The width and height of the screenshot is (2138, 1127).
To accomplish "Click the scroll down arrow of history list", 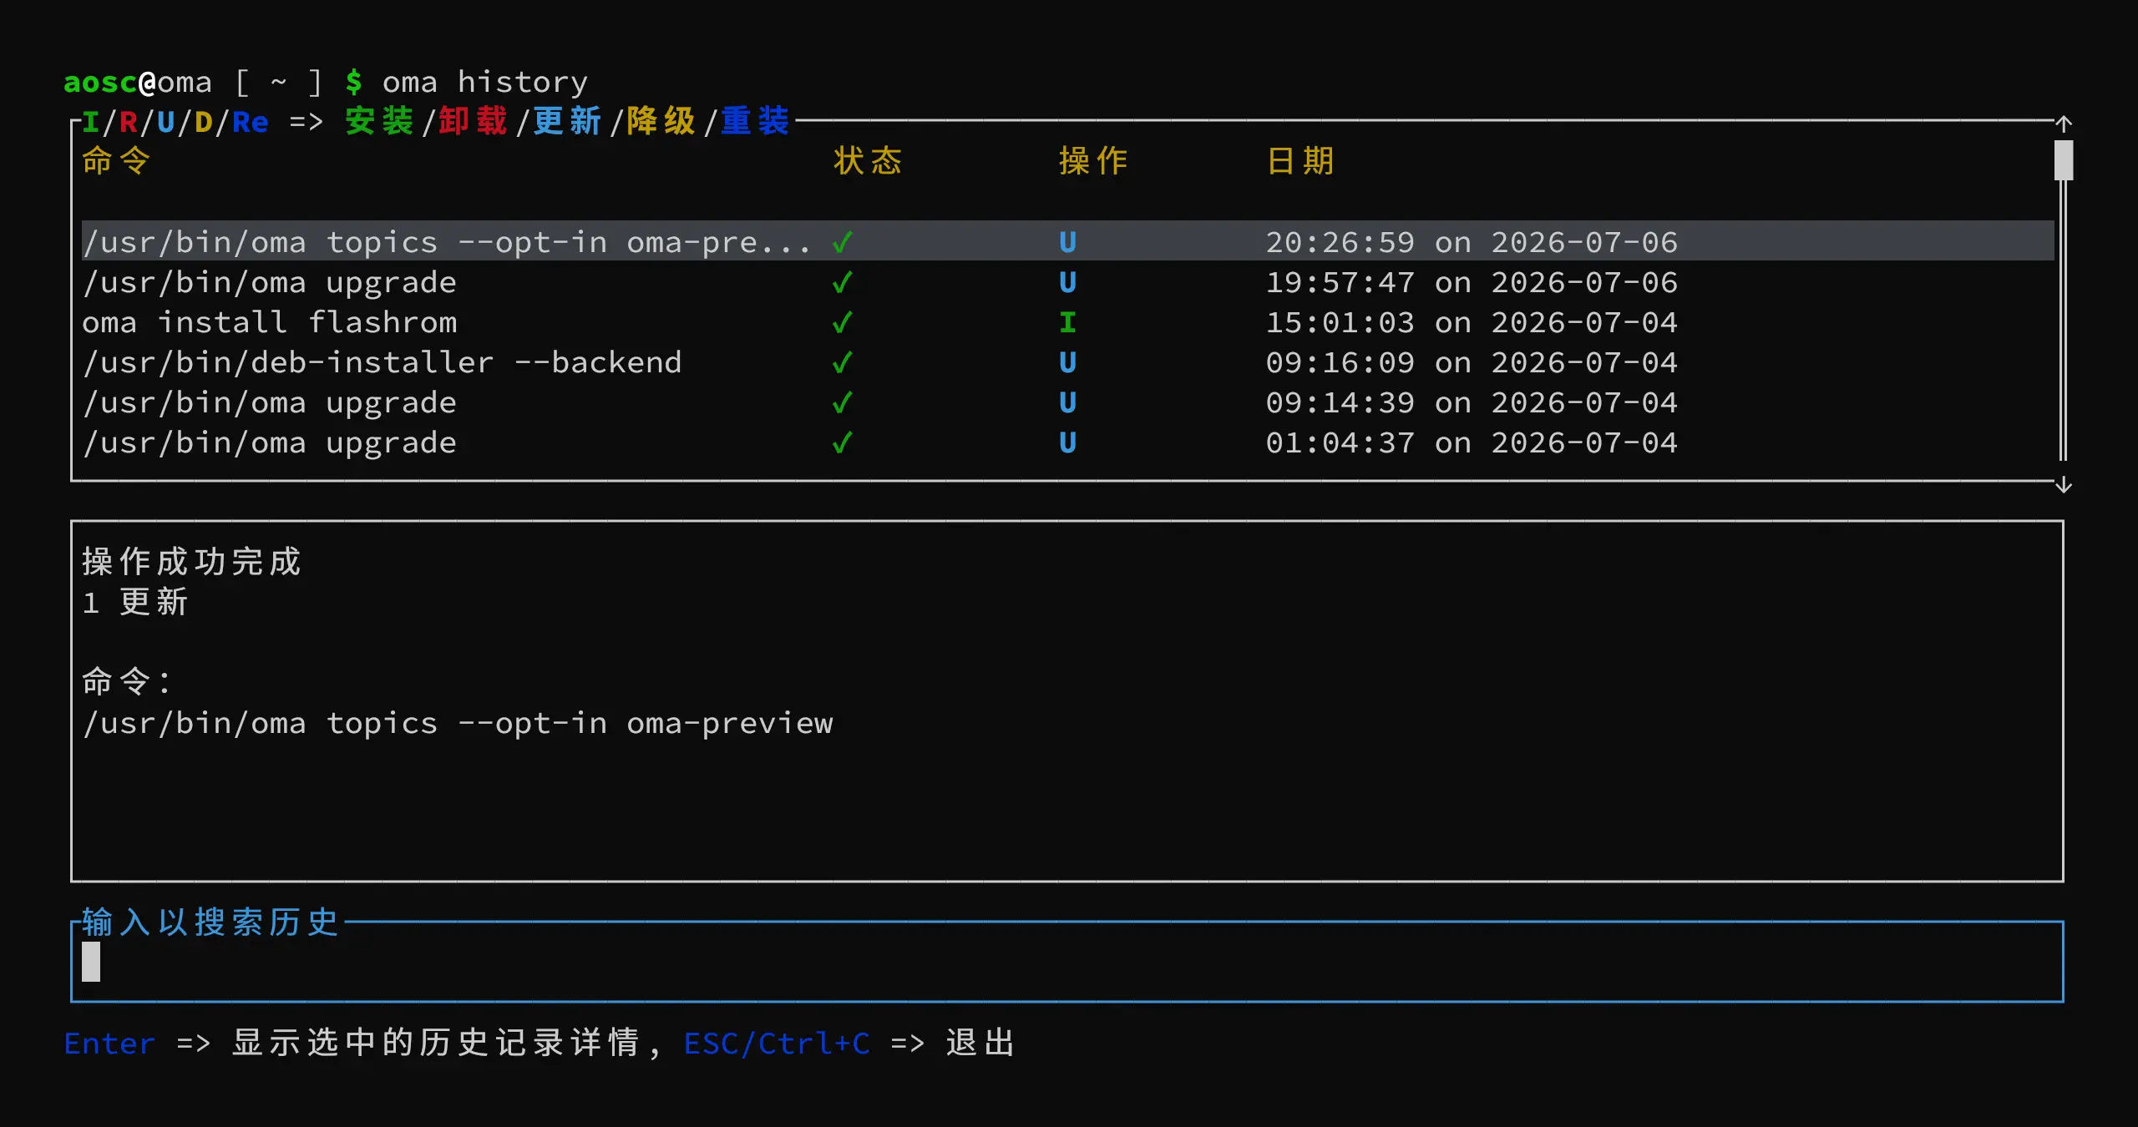I will [2064, 484].
